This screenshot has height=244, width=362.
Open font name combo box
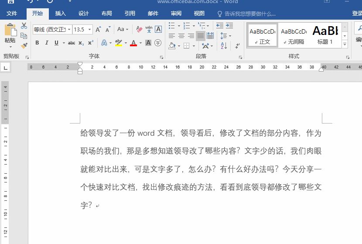tap(52, 30)
